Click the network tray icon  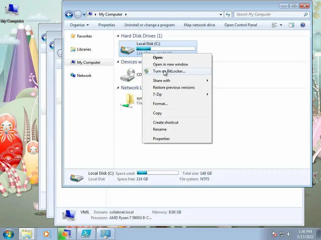pos(282,234)
